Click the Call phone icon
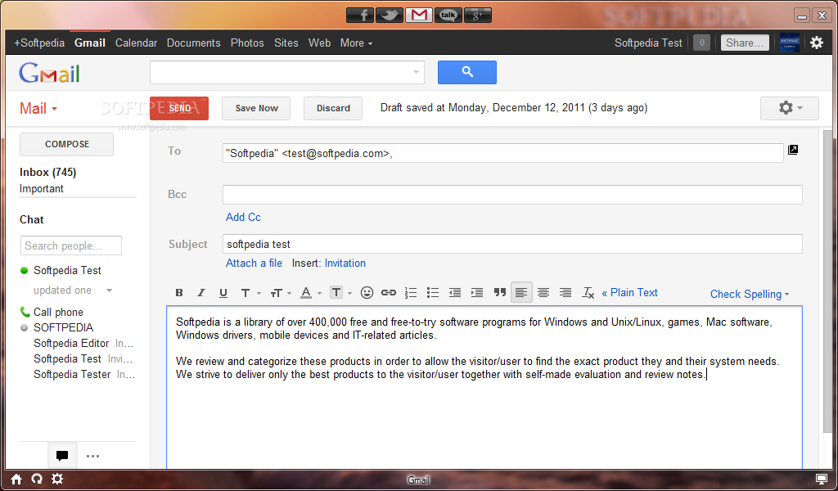Image resolution: width=838 pixels, height=491 pixels. 25,312
